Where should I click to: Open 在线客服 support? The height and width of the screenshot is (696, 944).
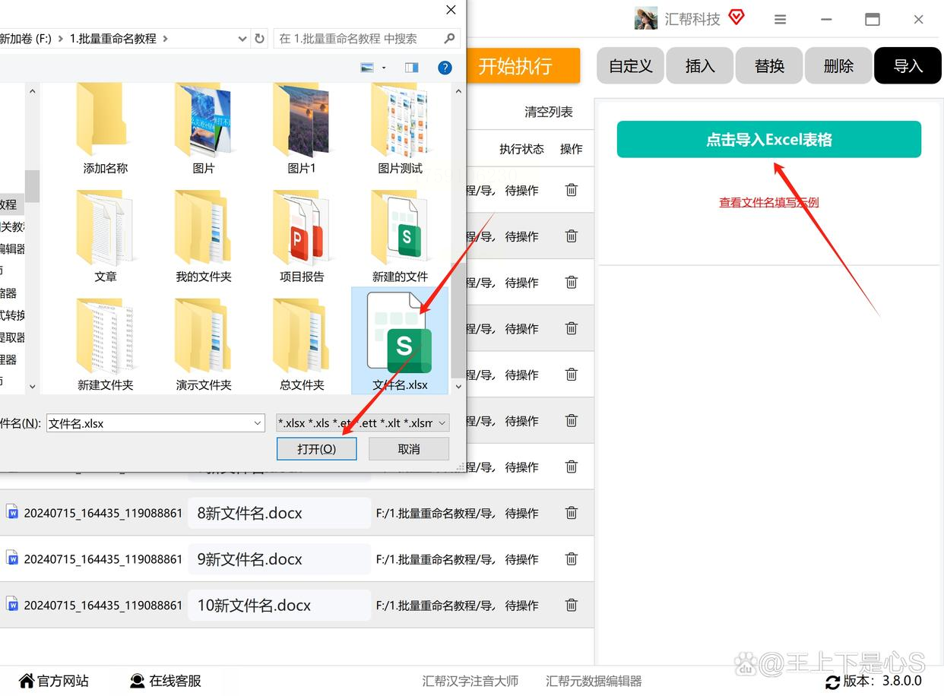pyautogui.click(x=166, y=681)
